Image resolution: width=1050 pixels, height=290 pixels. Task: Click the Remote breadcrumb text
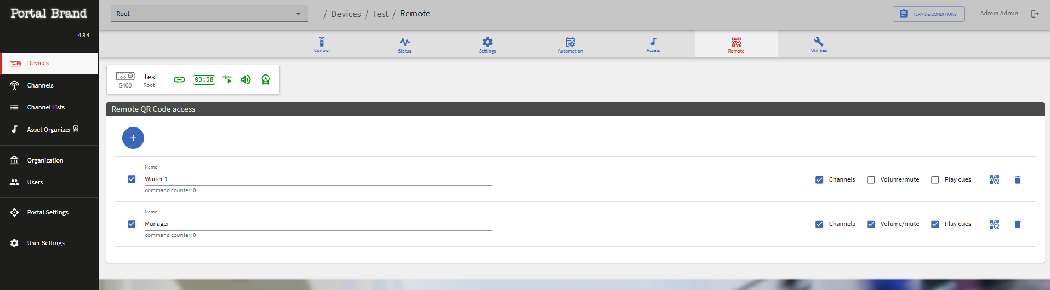(415, 14)
